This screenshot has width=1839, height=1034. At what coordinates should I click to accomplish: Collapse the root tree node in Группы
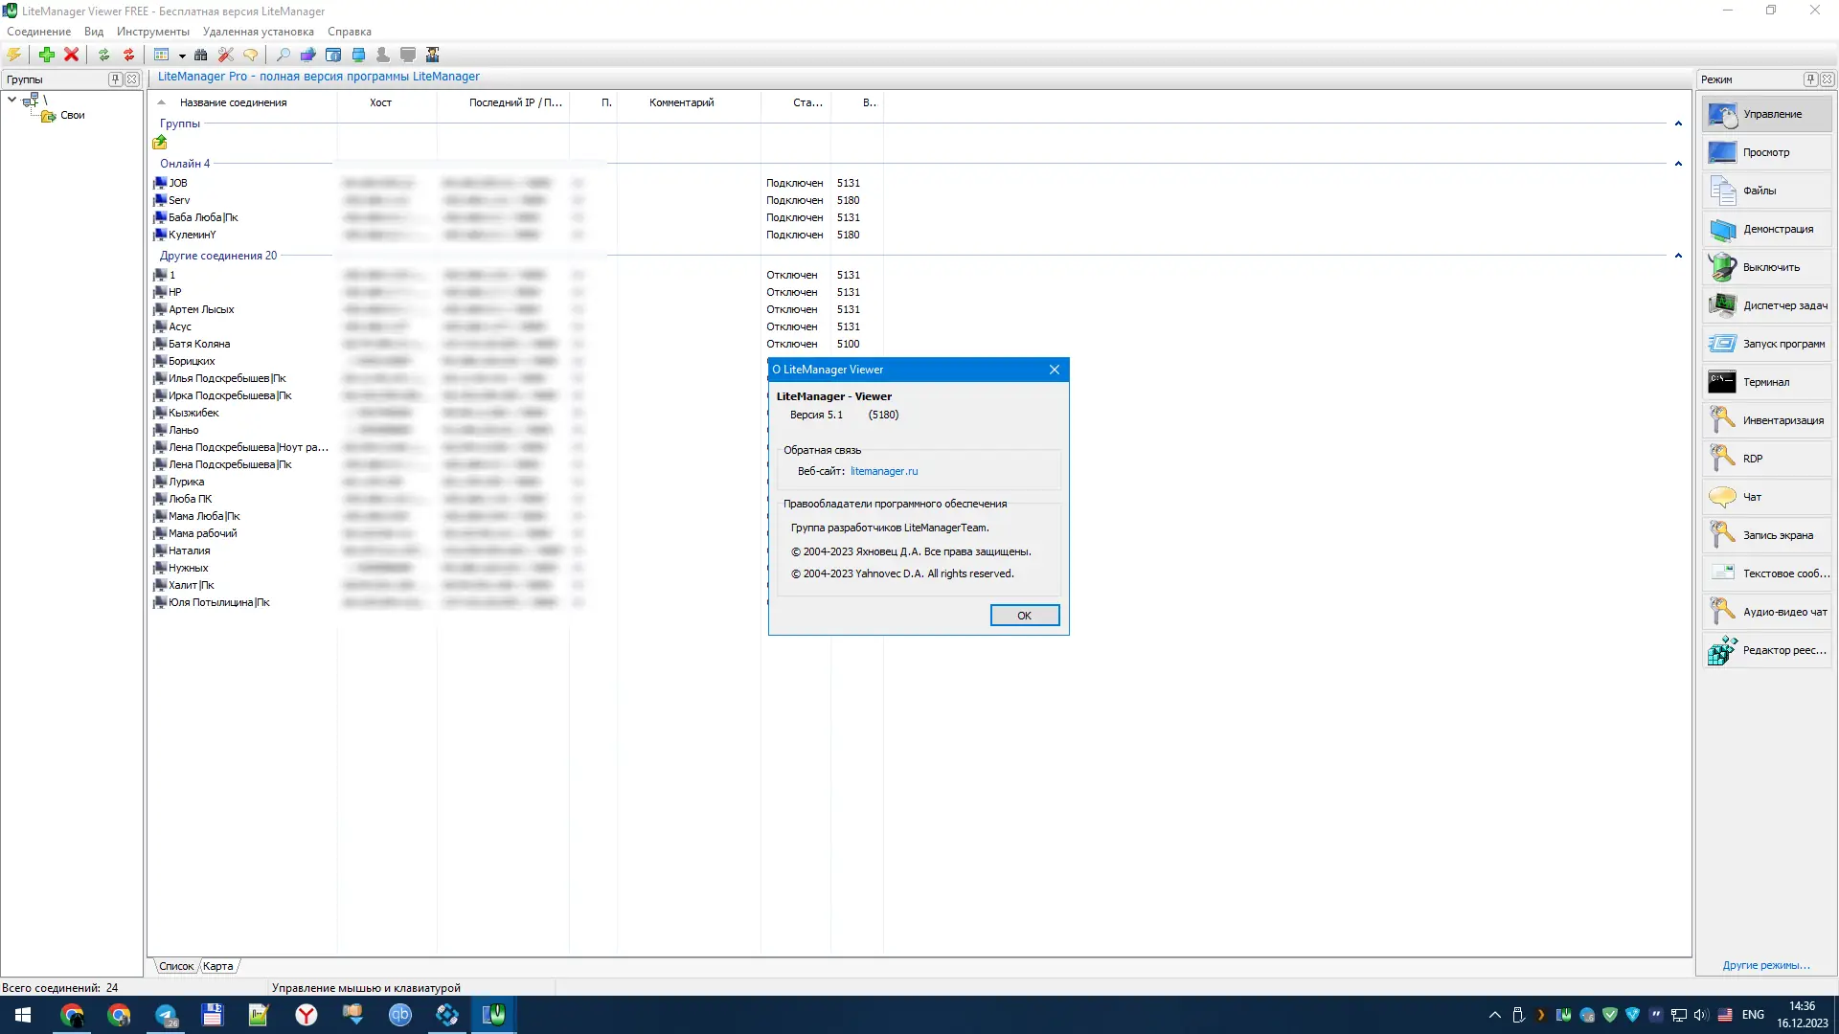click(11, 99)
